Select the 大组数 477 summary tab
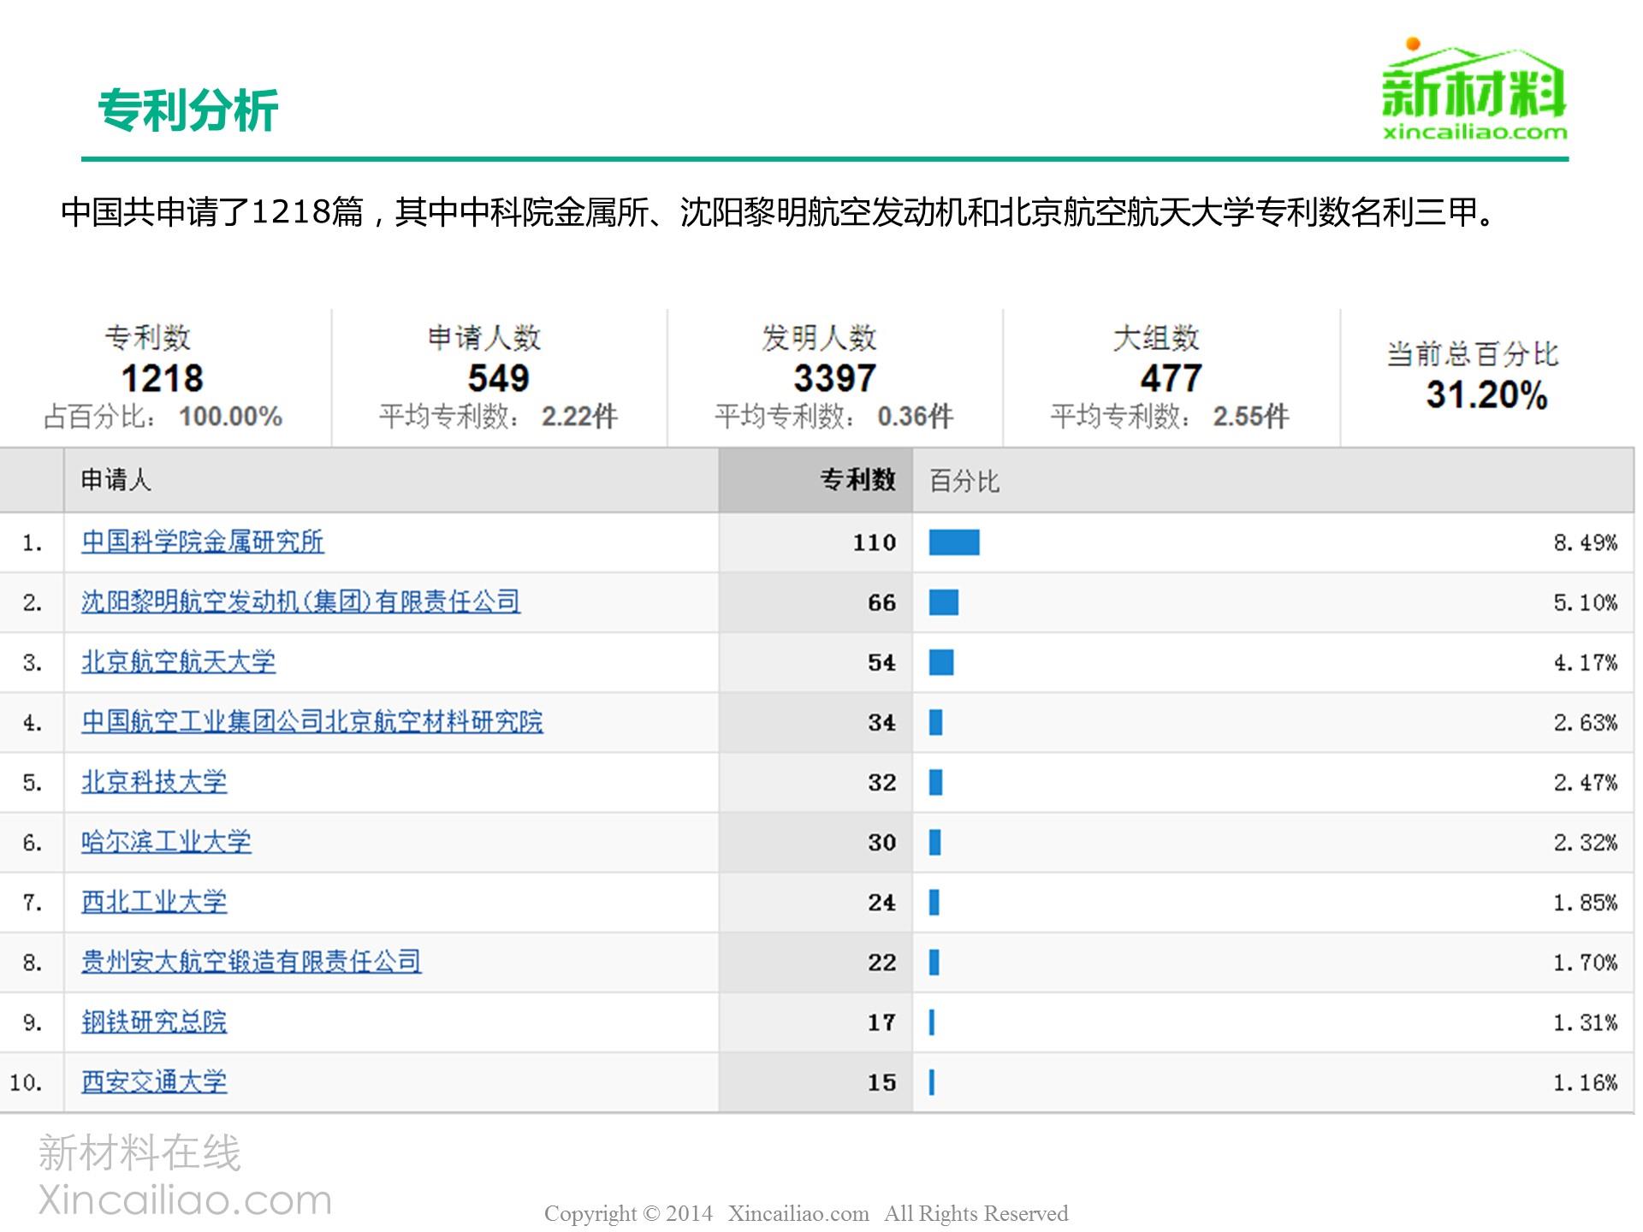The height and width of the screenshot is (1232, 1643). [x=1170, y=377]
